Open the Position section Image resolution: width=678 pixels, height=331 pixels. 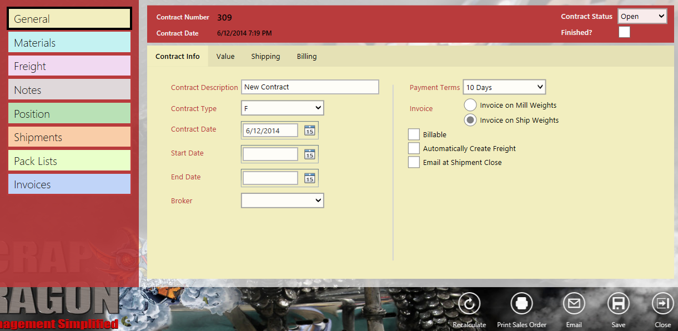click(69, 113)
